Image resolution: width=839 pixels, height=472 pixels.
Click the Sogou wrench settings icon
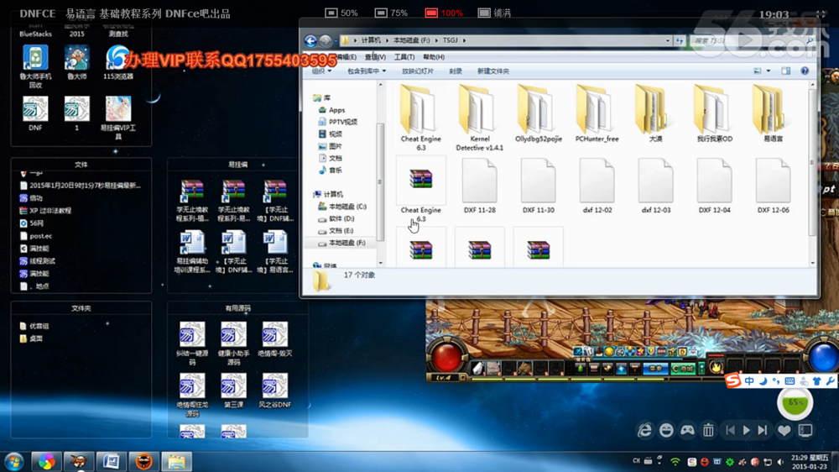coord(830,381)
